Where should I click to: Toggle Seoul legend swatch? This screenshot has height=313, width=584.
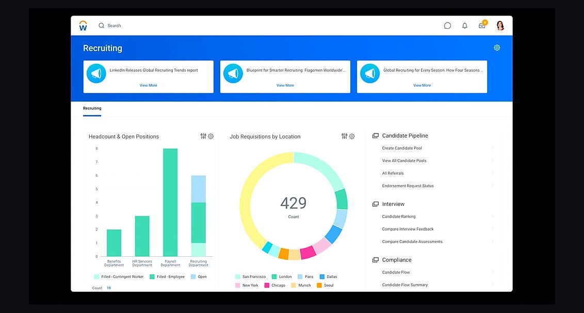(319, 285)
